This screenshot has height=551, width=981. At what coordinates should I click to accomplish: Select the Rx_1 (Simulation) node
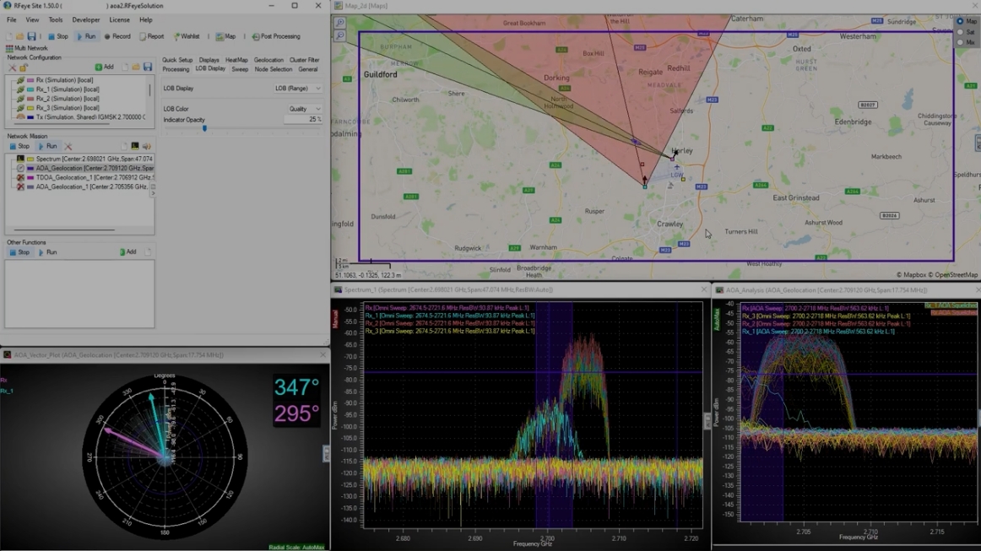[68, 89]
